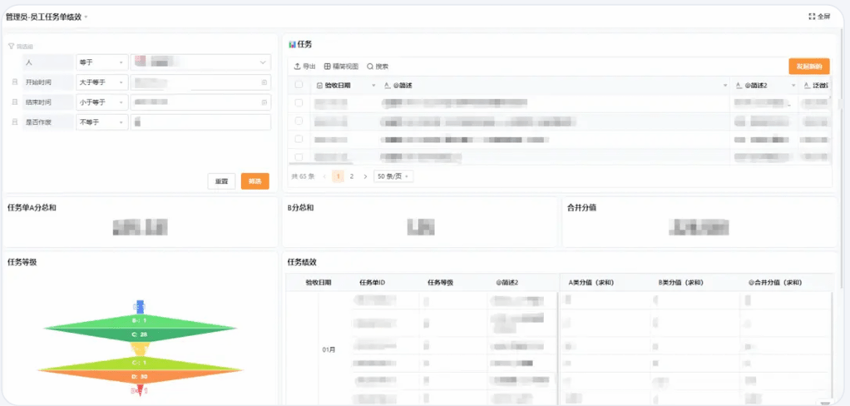850x406 pixels.
Task: Toggle the select-all checkbox in 任务 table header
Action: (x=299, y=85)
